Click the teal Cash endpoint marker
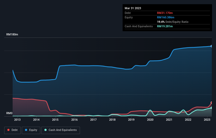The height and width of the screenshot is (138, 216). click(212, 108)
